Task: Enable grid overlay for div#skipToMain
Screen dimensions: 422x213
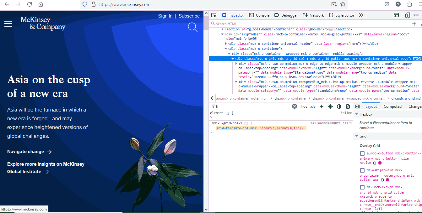Action: tap(362, 170)
